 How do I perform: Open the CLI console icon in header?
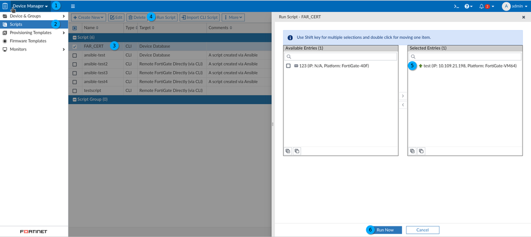(x=457, y=6)
